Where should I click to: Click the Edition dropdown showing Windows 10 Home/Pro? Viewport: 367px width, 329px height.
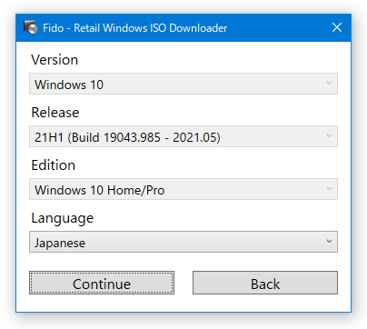point(183,189)
